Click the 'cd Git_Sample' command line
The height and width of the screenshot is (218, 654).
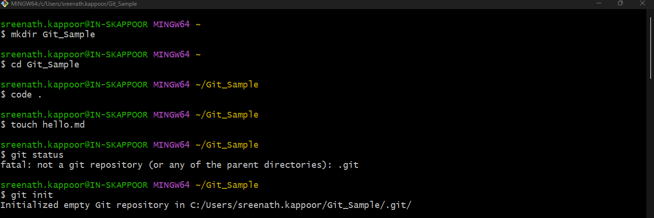(45, 65)
